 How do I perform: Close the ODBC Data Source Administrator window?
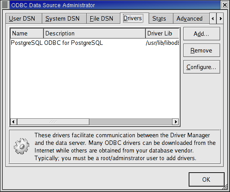(x=225, y=5)
